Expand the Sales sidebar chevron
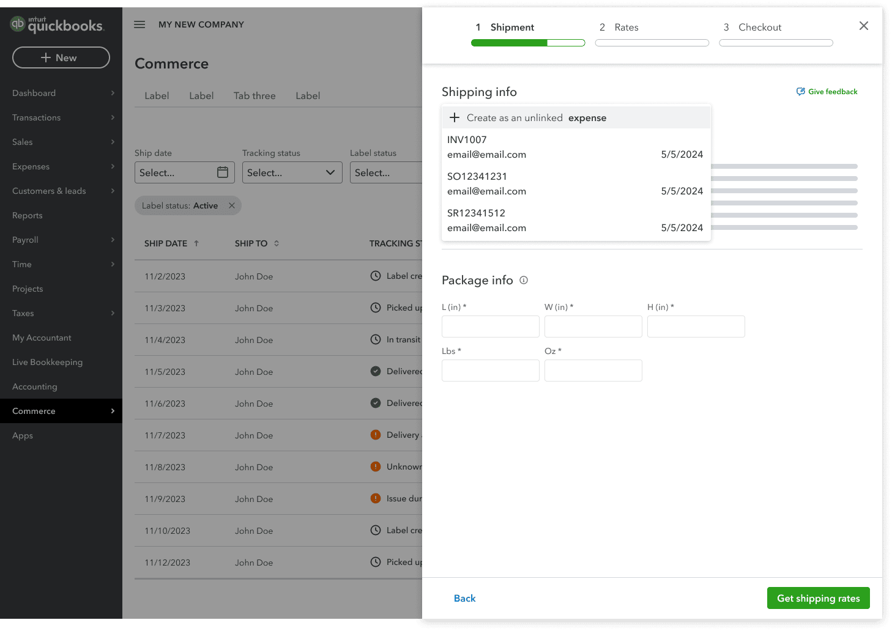 point(113,142)
